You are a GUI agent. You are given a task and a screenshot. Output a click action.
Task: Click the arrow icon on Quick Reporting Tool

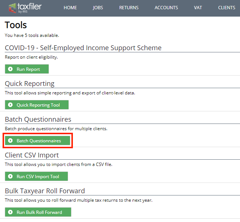tap(10, 105)
